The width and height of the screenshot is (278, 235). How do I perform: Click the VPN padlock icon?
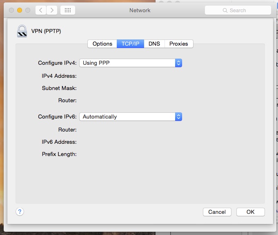point(22,31)
